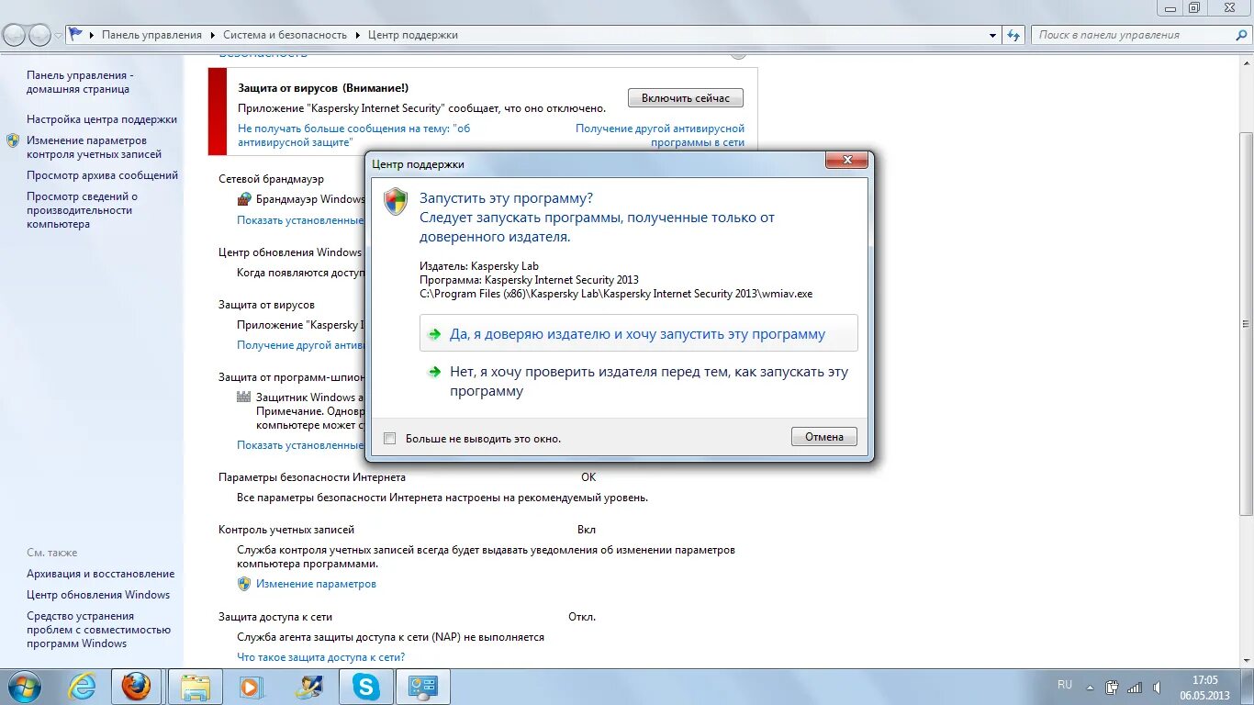Go forward with Forward arrow button
Image resolution: width=1254 pixels, height=705 pixels.
(40, 35)
